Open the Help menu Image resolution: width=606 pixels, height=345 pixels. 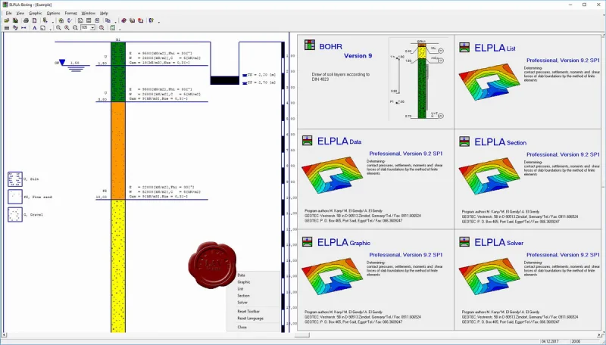pyautogui.click(x=104, y=13)
